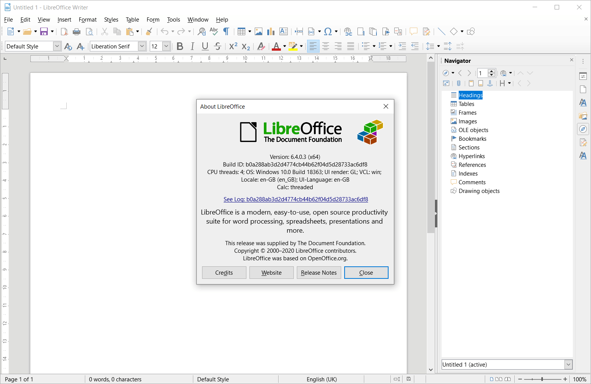This screenshot has height=384, width=591.
Task: Expand the font color dropdown arrow
Action: (285, 46)
